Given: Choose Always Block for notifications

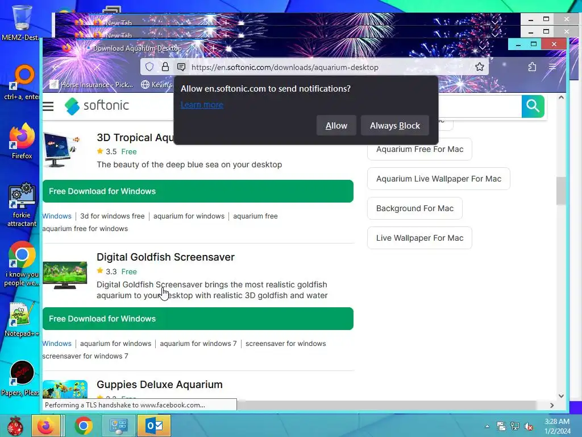Looking at the screenshot, I should (x=395, y=126).
